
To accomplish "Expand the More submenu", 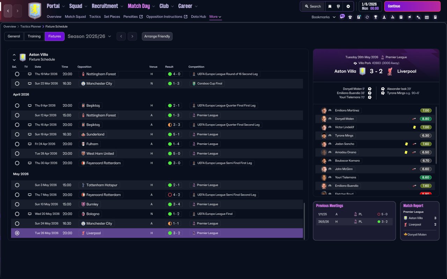I will tap(215, 17).
